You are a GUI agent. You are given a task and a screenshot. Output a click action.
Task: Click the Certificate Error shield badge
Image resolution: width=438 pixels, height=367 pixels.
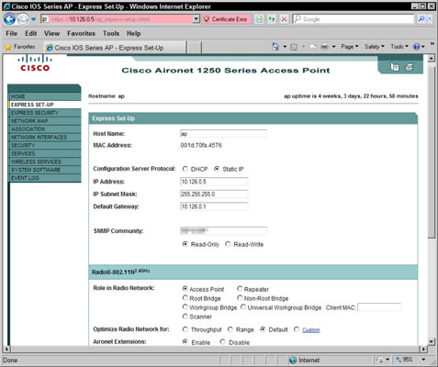(227, 19)
